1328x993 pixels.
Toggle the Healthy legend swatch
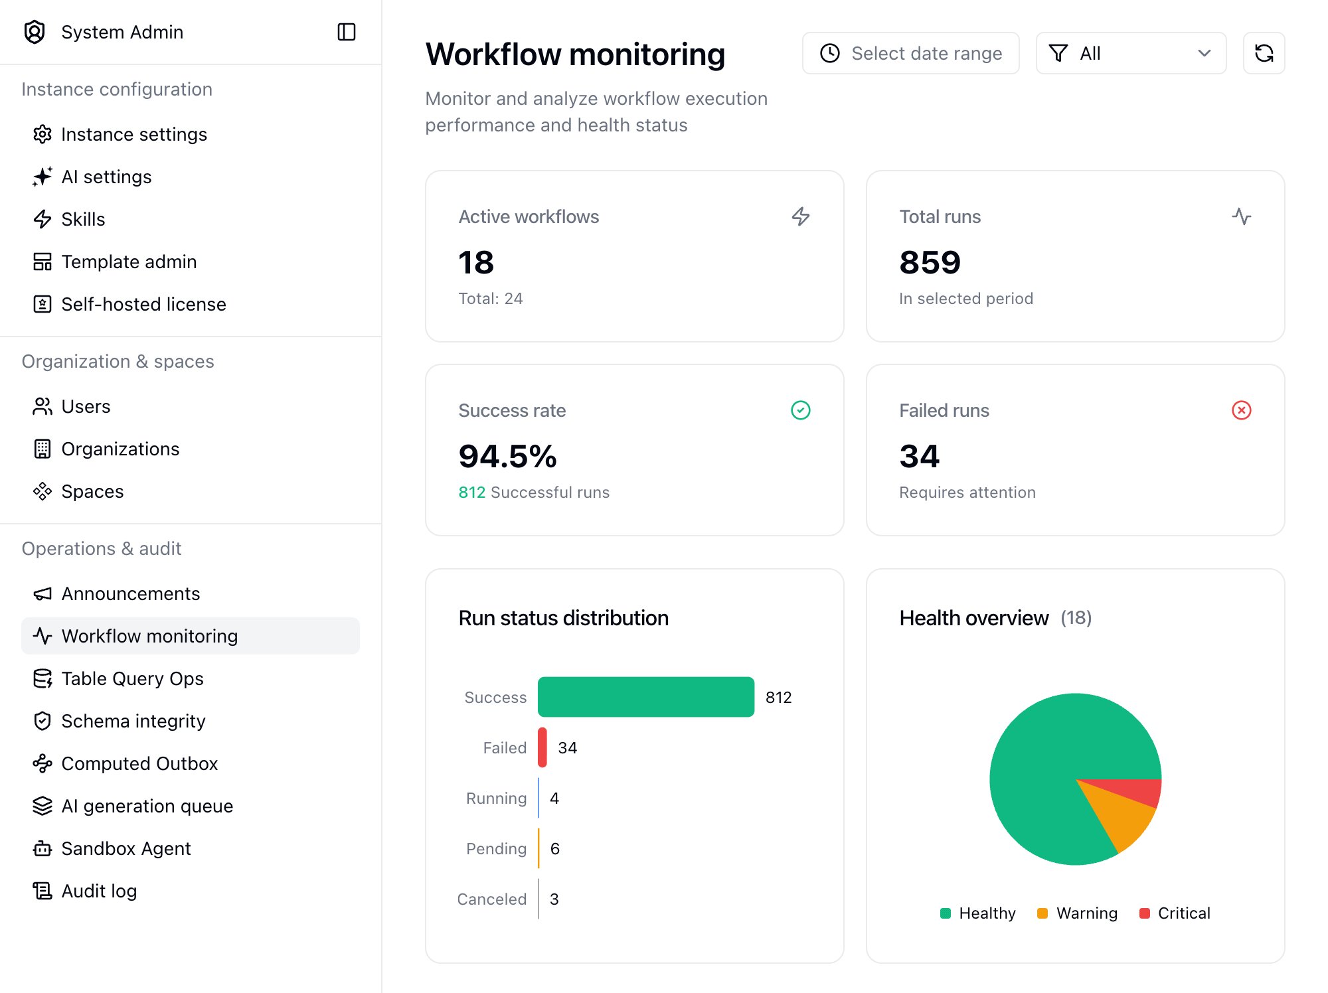945,913
